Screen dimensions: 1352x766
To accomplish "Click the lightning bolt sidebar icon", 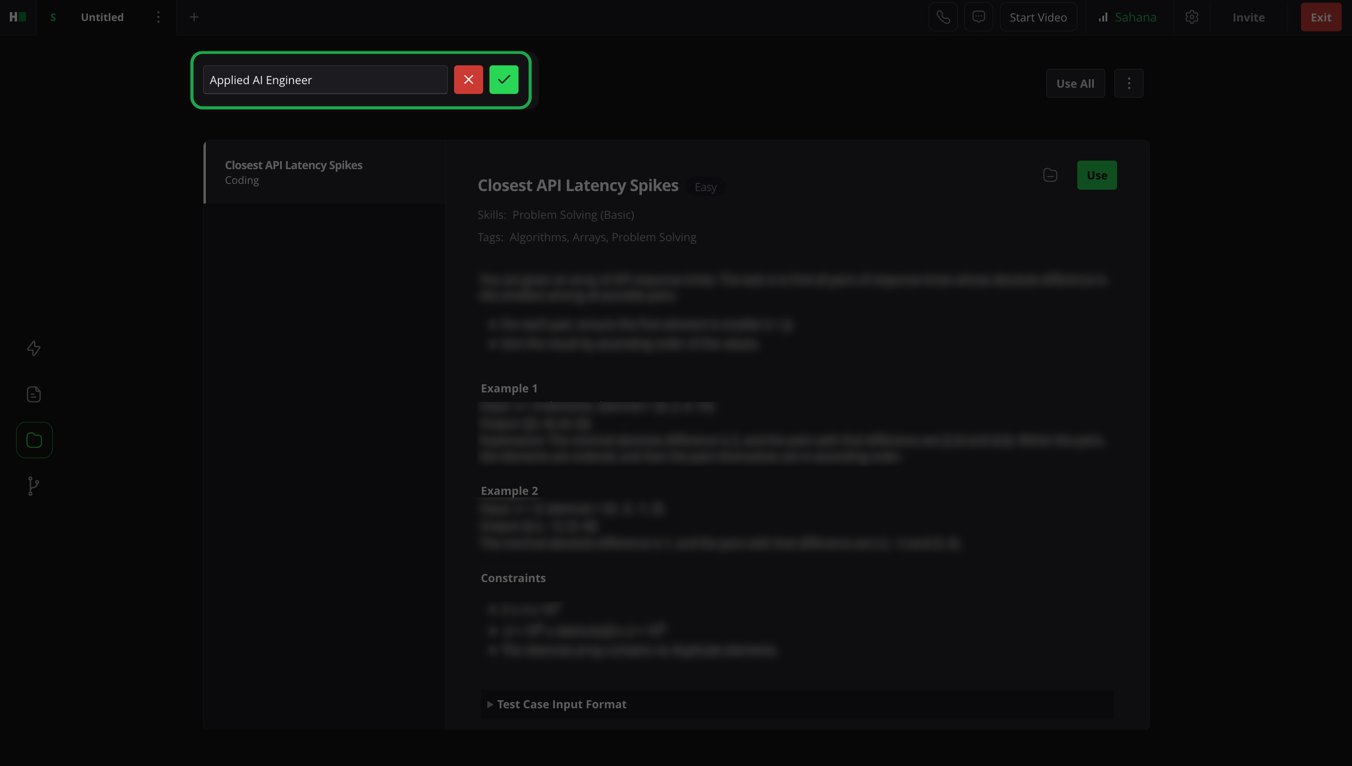I will (x=34, y=348).
